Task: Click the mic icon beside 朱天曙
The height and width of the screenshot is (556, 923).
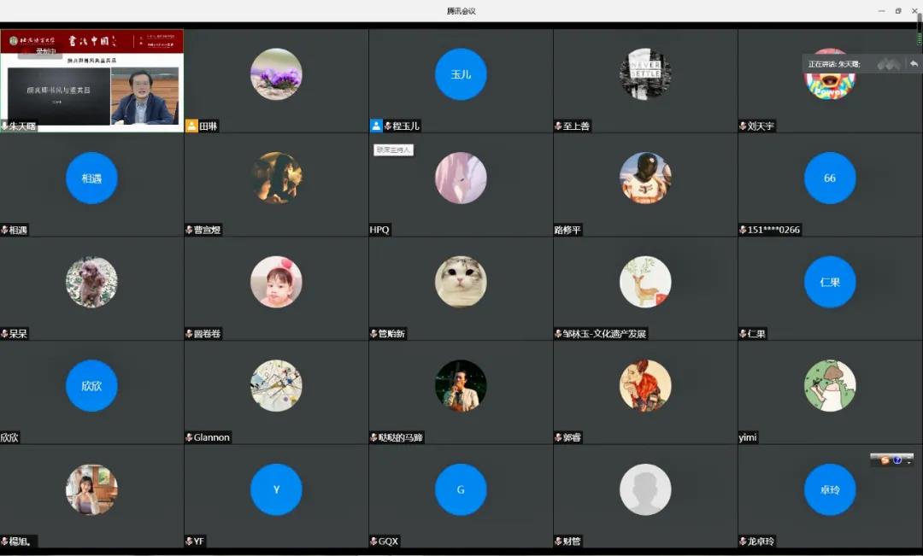Action: 4,126
